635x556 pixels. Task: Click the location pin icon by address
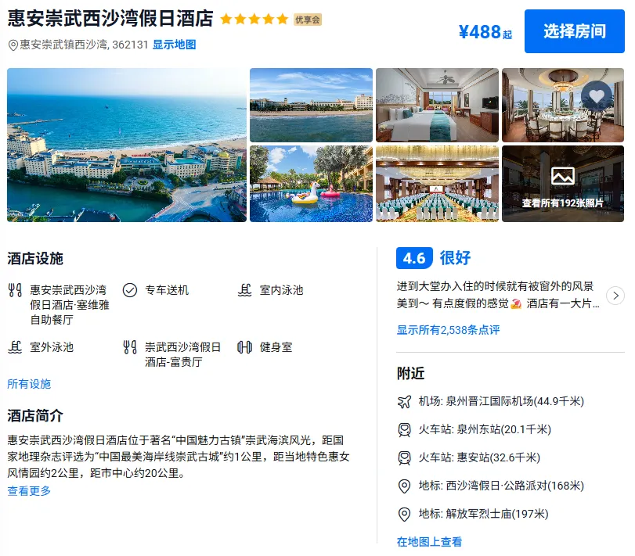[13, 45]
